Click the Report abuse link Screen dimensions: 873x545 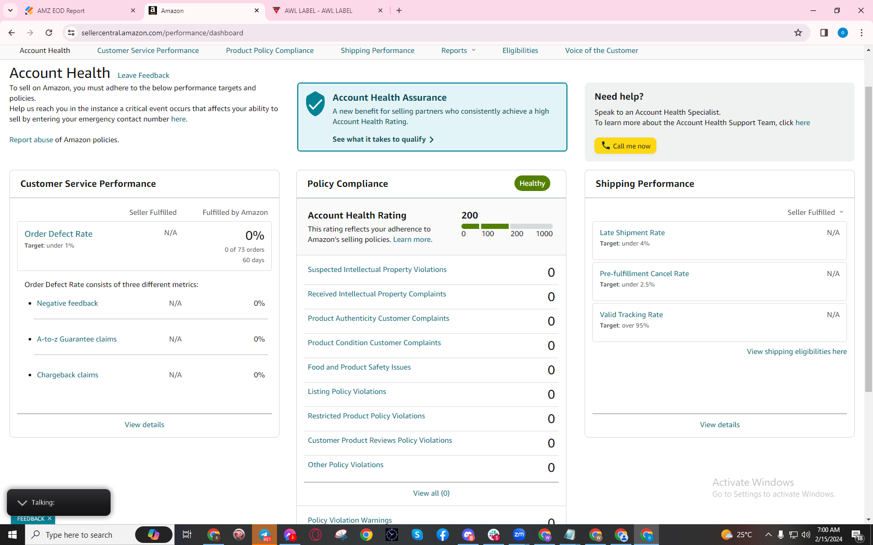(x=31, y=140)
